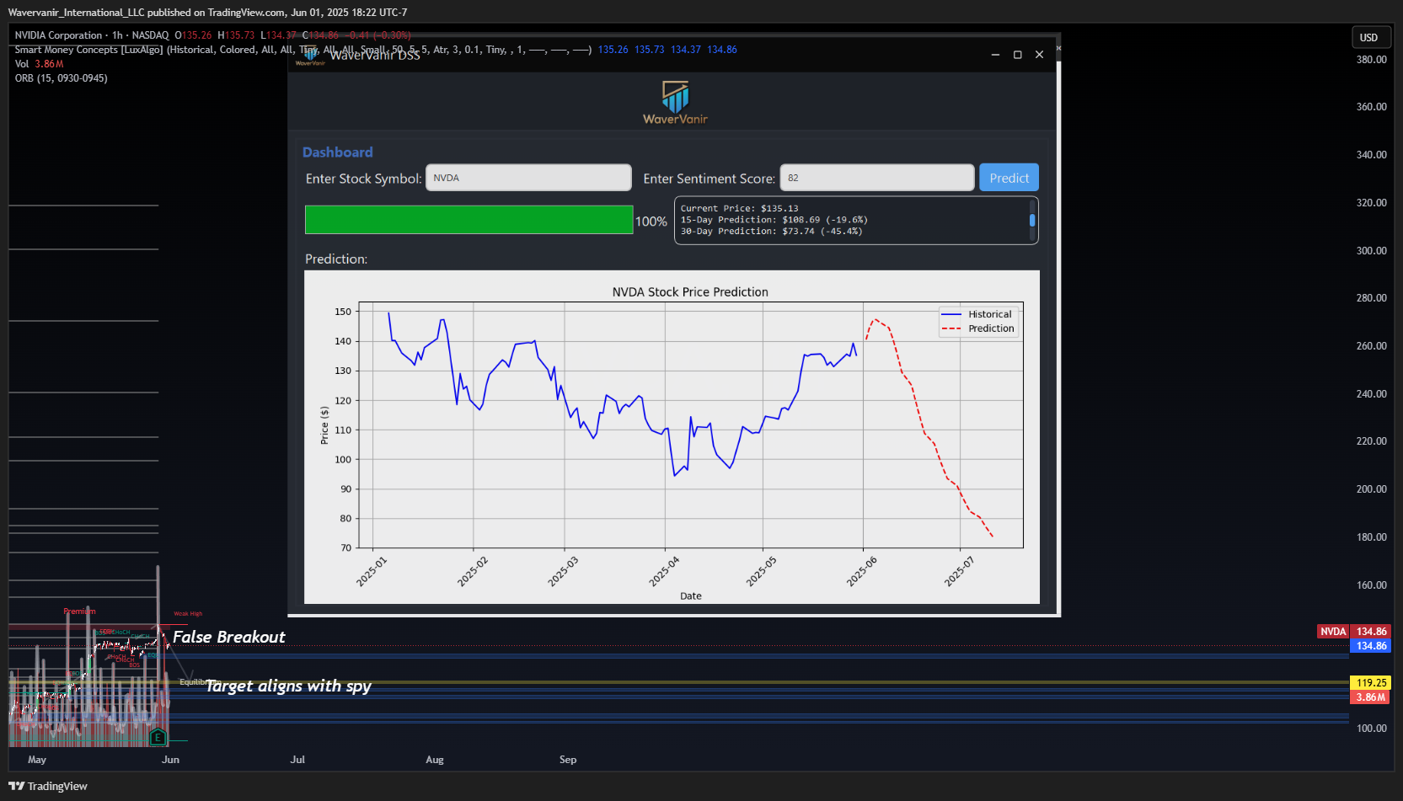This screenshot has width=1403, height=801.
Task: Click the 'Current Price: $135.13' line
Action: point(739,208)
